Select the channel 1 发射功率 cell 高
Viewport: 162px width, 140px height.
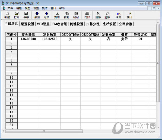pos(109,39)
